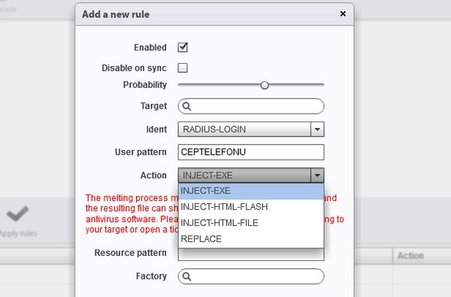The height and width of the screenshot is (297, 451).
Task: Select INJECT-EXE from the action list
Action: click(x=251, y=191)
